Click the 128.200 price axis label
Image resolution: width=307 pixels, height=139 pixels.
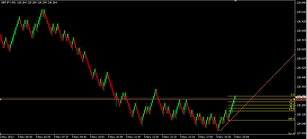point(302,105)
